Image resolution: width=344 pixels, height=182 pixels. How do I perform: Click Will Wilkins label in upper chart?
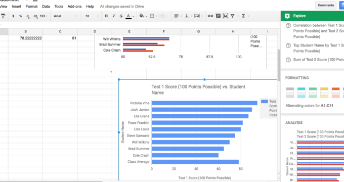(112, 39)
